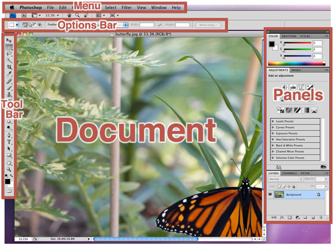The image size is (335, 248).
Task: Click the swap foreground/background colors arrow
Action: tap(12, 176)
